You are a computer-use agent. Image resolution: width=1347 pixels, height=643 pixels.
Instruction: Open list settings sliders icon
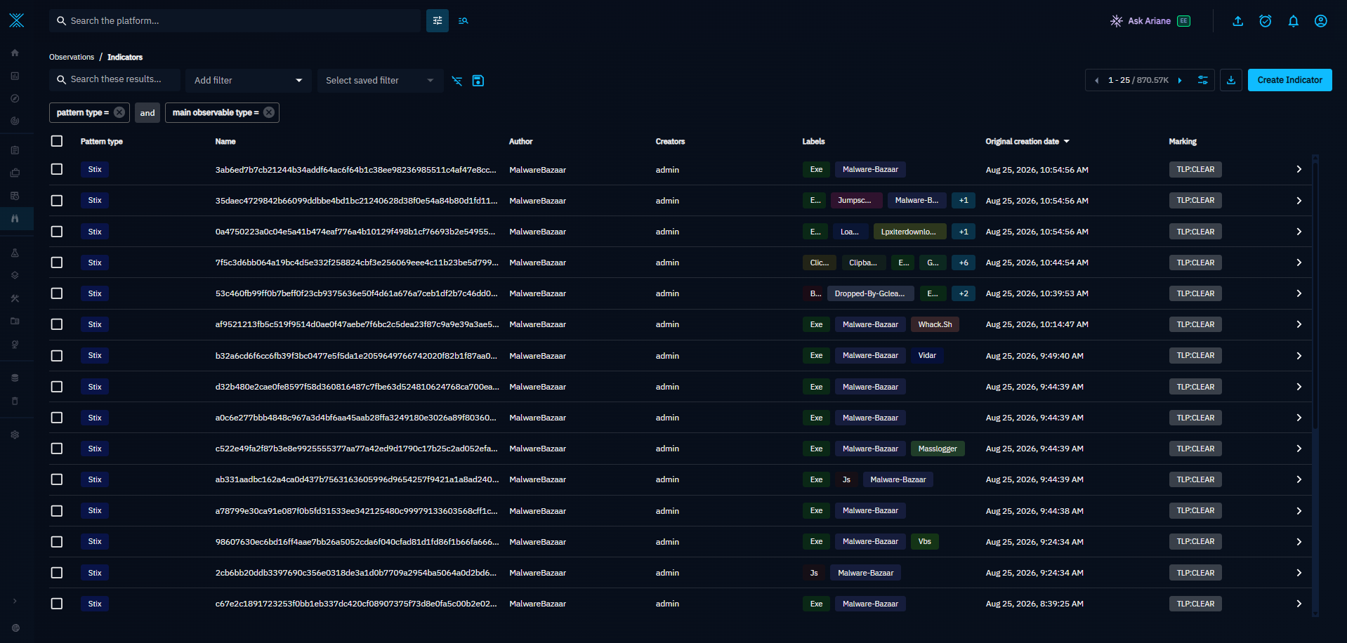1203,80
